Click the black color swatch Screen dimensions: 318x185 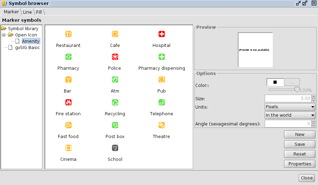pos(275,82)
